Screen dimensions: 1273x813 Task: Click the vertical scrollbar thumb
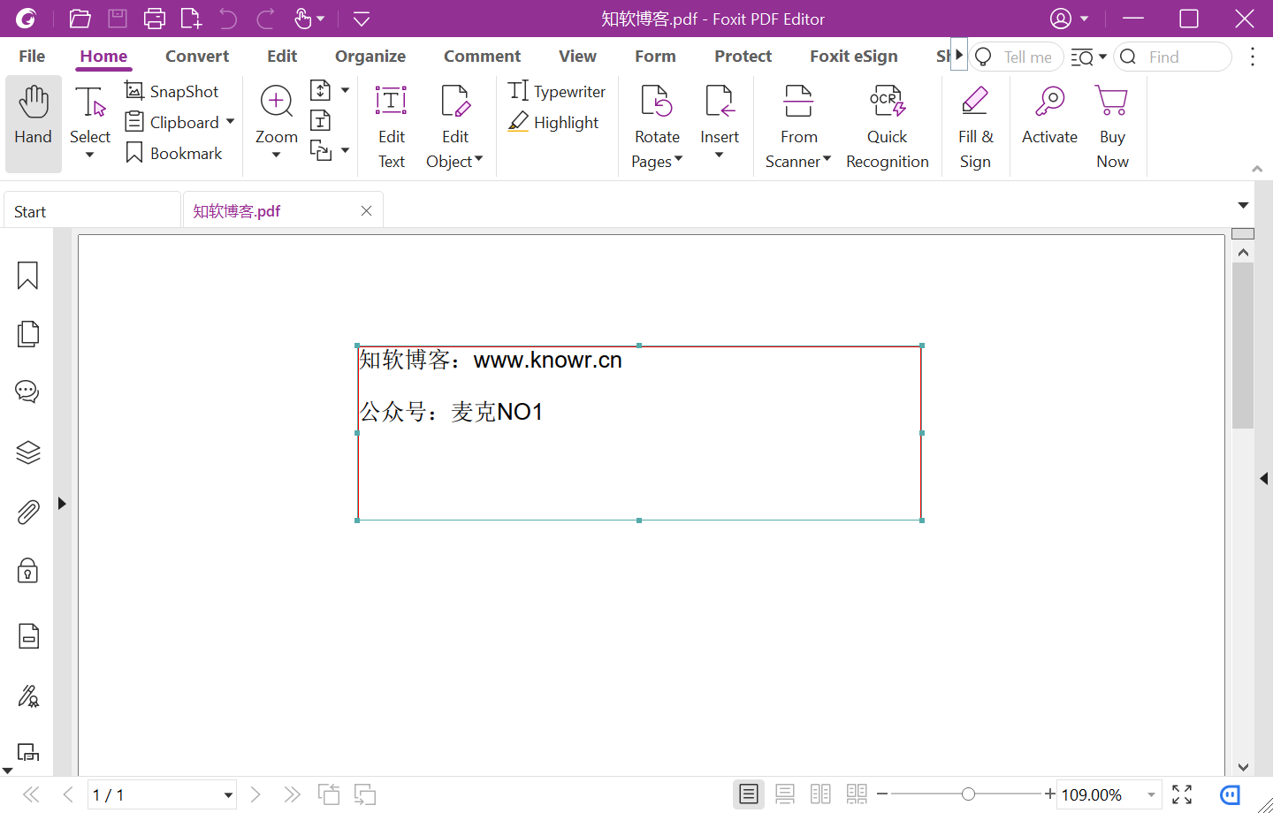[1243, 345]
